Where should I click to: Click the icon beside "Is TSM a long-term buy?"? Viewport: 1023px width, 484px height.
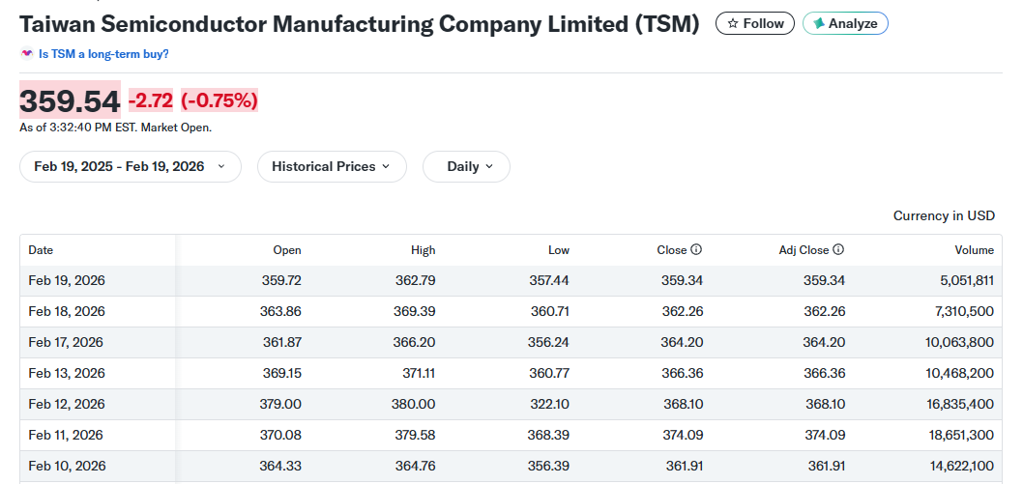click(26, 54)
